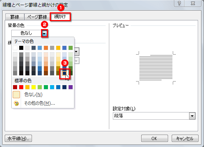This screenshot has width=204, height=147.
Task: Confirm with the OK button
Action: click(154, 138)
